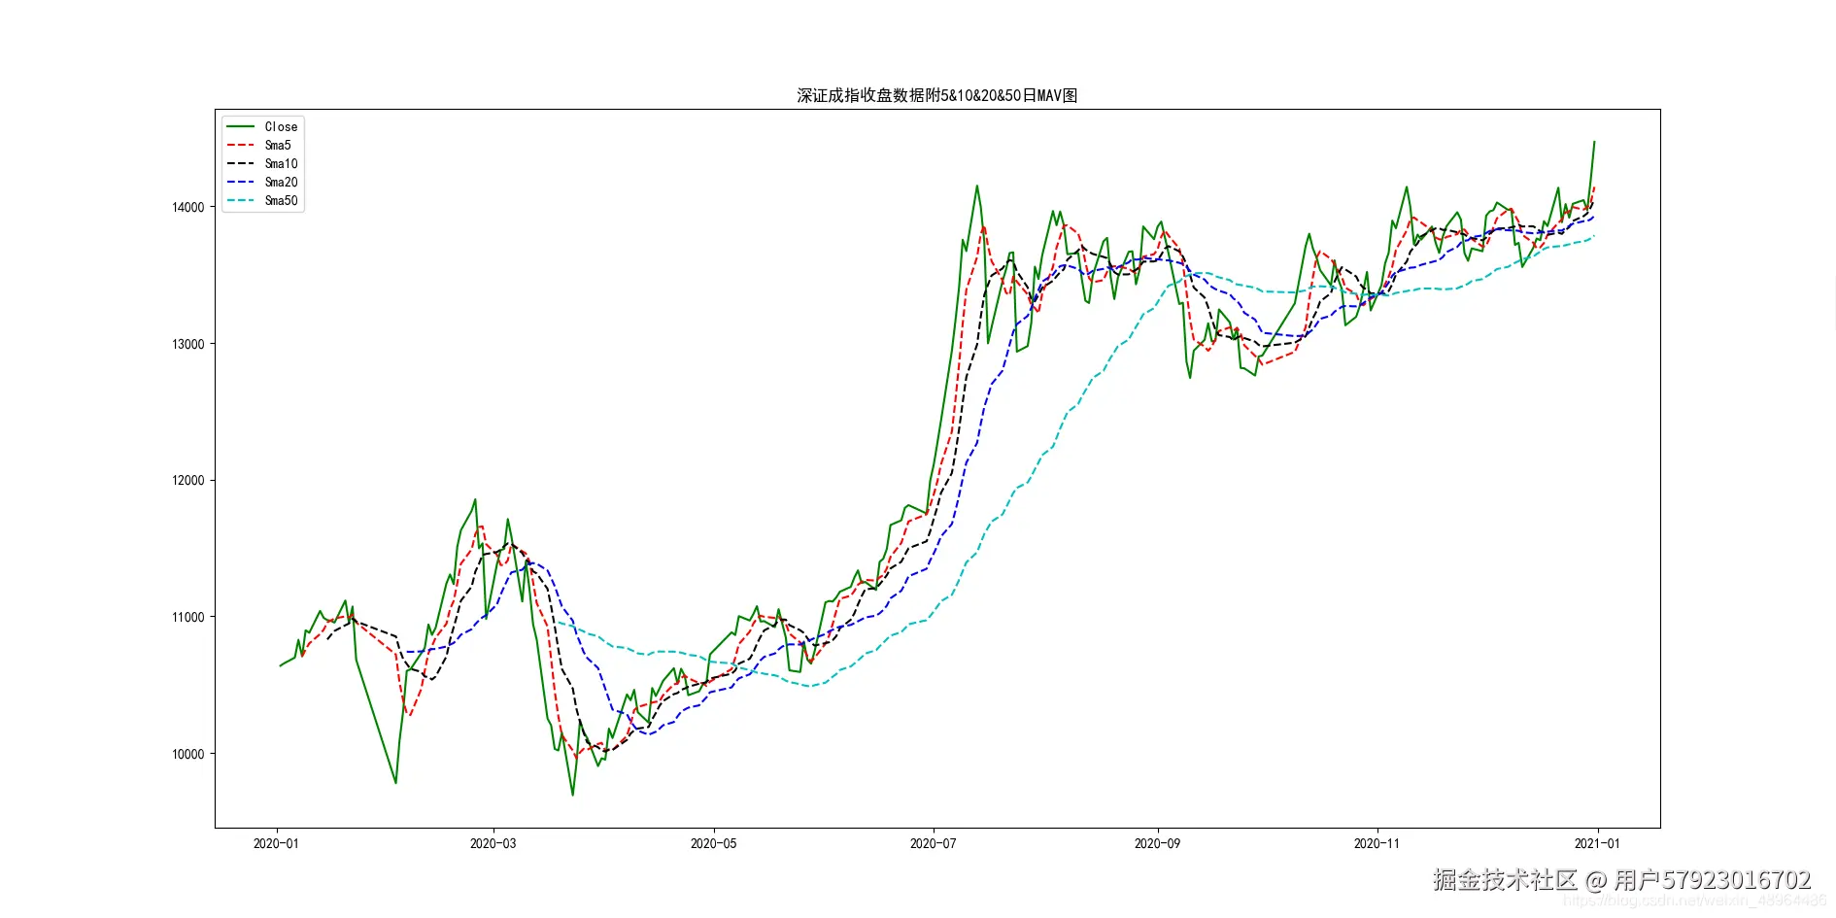This screenshot has width=1836, height=918.
Task: Click the chart title mentioning 5&10&20&50日MAV图
Action: pos(936,95)
